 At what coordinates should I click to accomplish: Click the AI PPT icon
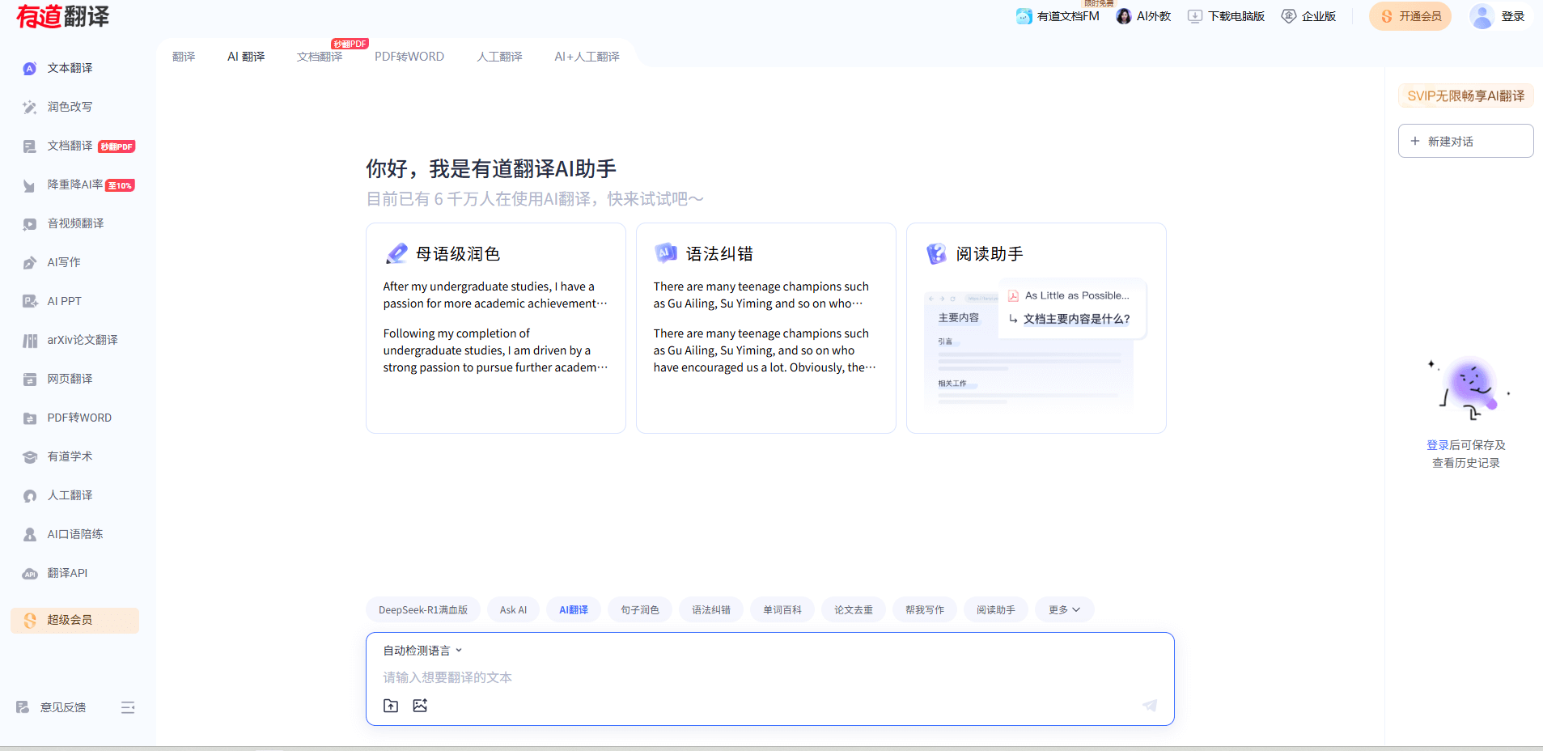(x=30, y=302)
